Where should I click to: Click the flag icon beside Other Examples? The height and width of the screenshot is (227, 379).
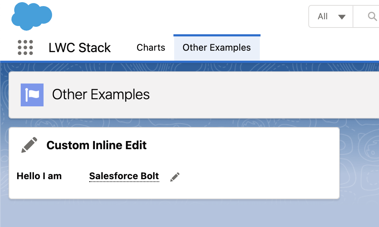[32, 95]
